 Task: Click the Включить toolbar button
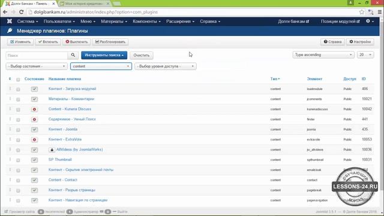click(48, 42)
